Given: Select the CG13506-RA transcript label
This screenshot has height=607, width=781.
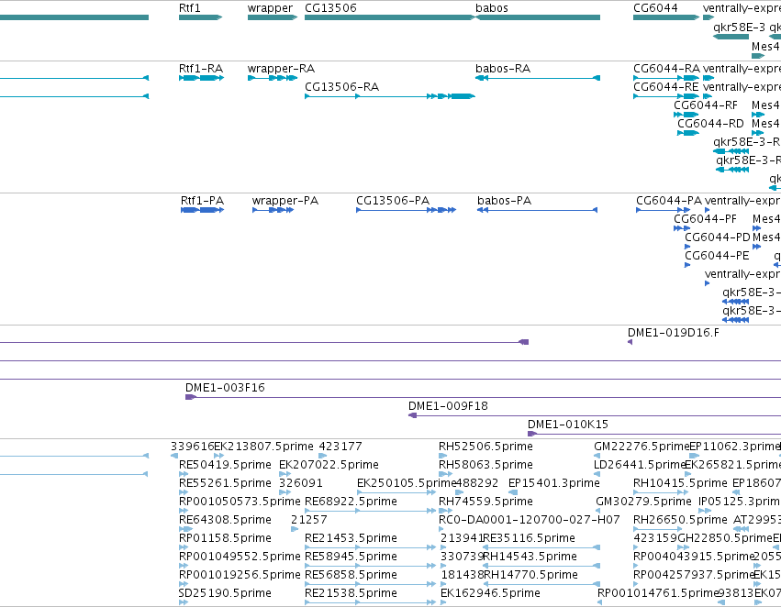Looking at the screenshot, I should (x=342, y=87).
